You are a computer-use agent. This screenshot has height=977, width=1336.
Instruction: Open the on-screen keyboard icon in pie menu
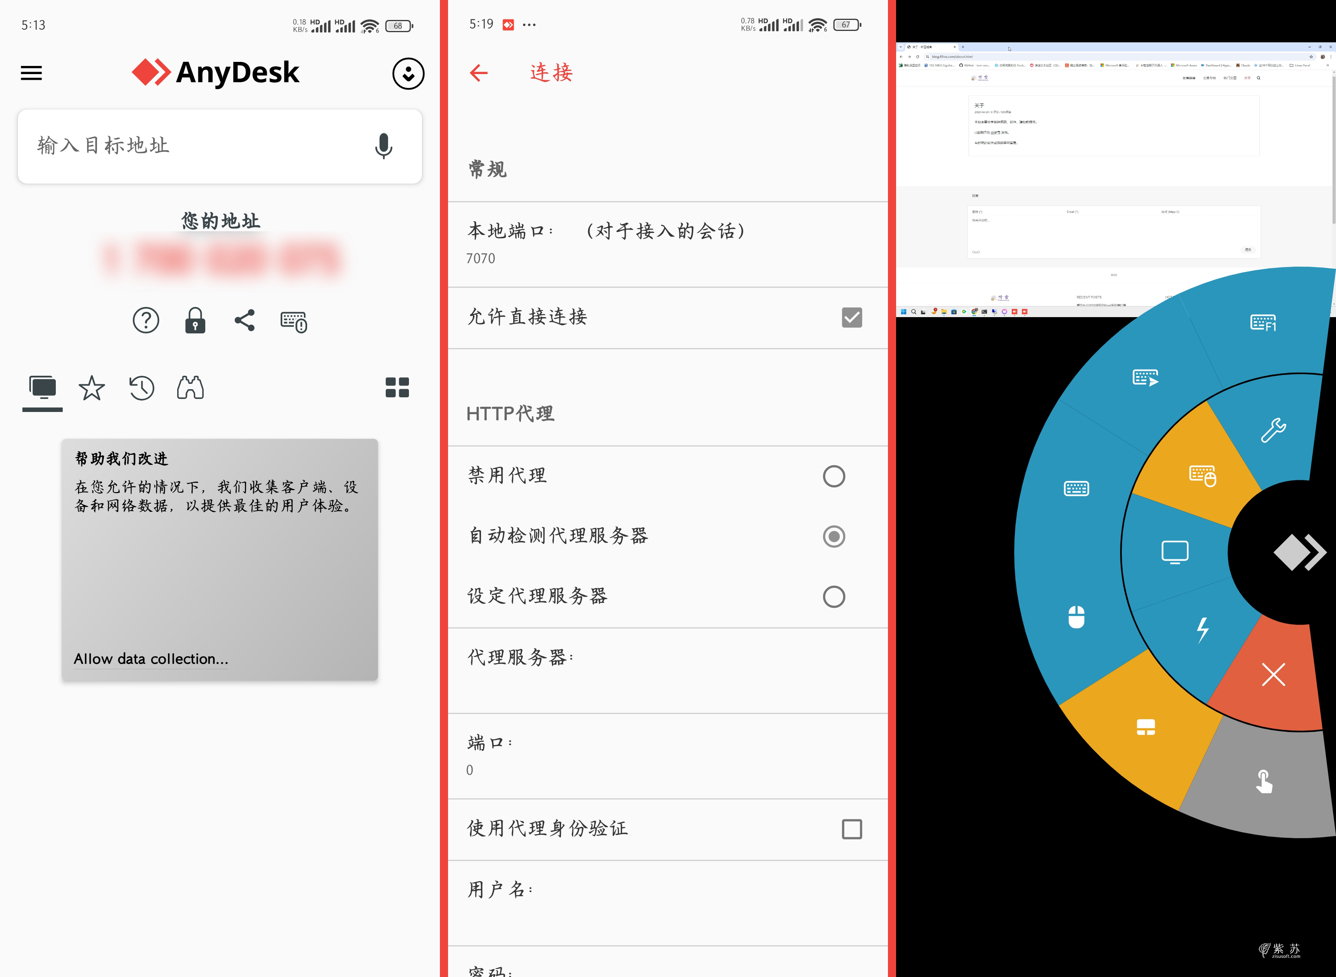(1076, 488)
